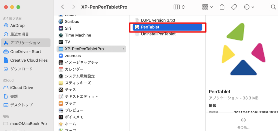Click the window title XP-PenPenTabletPro
The width and height of the screenshot is (278, 131).
coord(104,7)
